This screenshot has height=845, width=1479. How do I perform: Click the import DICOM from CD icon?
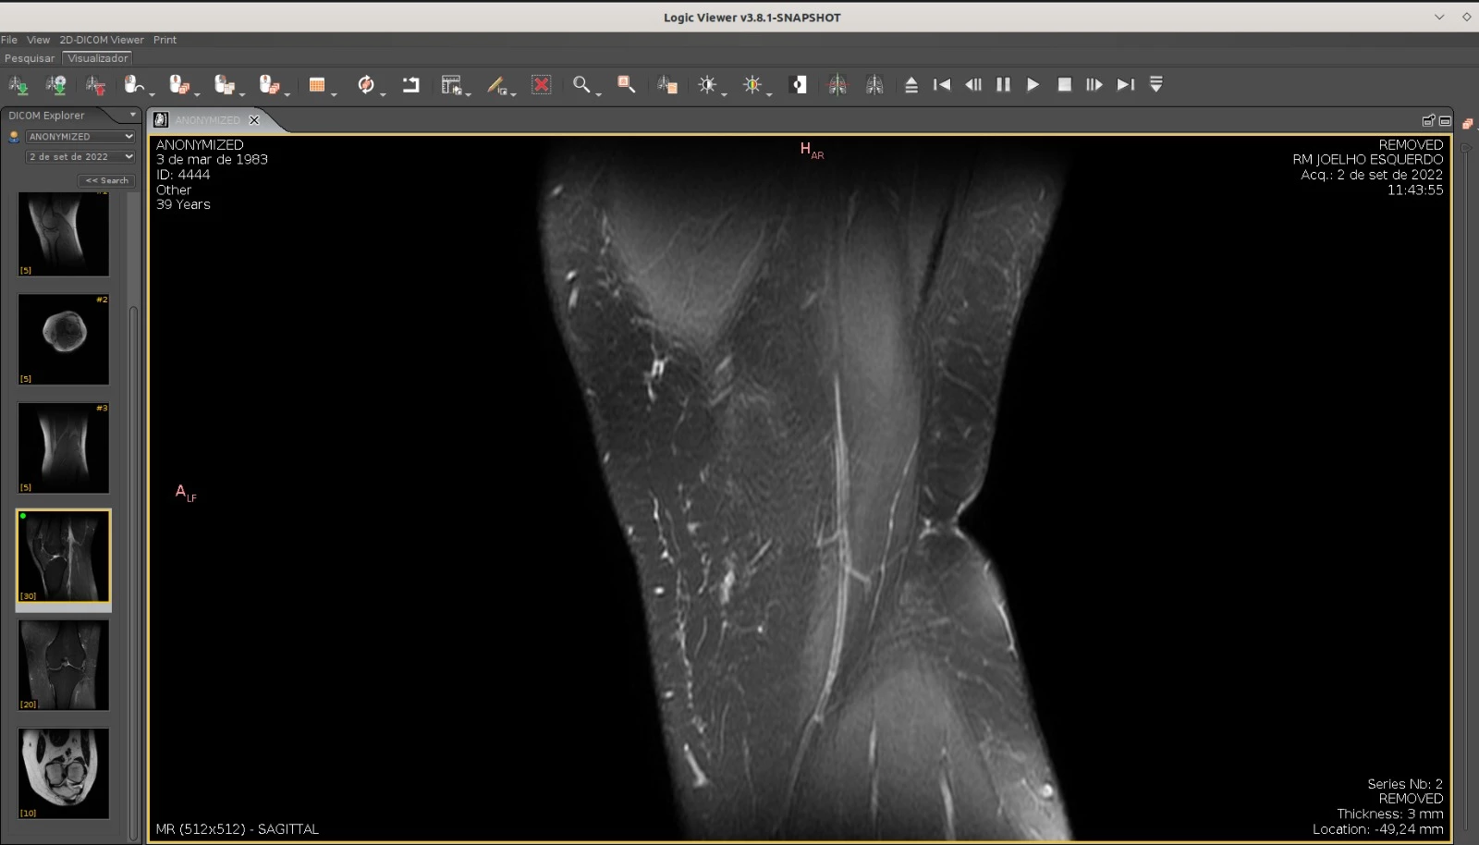[56, 85]
